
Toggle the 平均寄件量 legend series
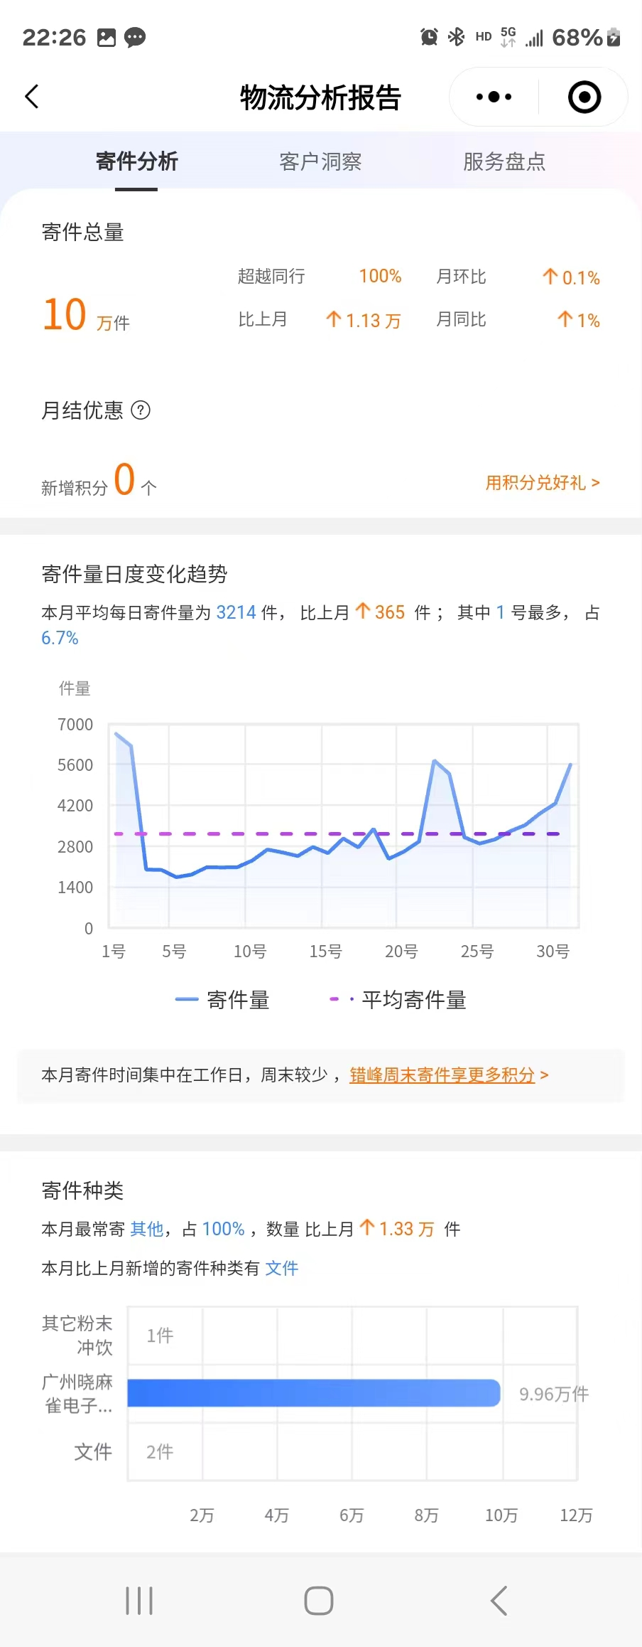[398, 1000]
